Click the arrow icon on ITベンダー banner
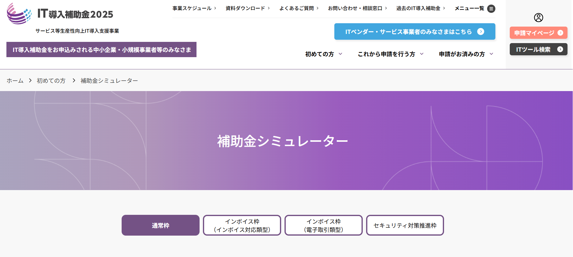The width and height of the screenshot is (573, 257). 481,31
